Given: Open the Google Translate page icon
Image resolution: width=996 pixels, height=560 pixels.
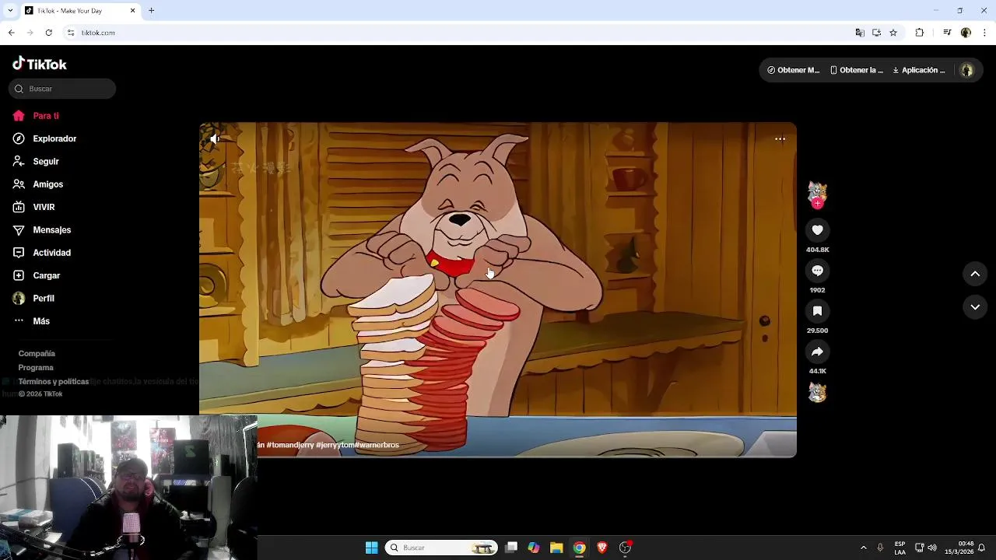Looking at the screenshot, I should click(860, 33).
